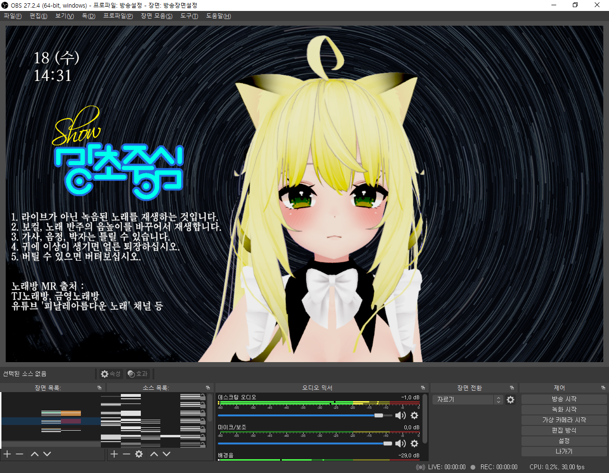Image resolution: width=609 pixels, height=473 pixels.
Task: Exit OBS with 나가기 button
Action: (564, 451)
